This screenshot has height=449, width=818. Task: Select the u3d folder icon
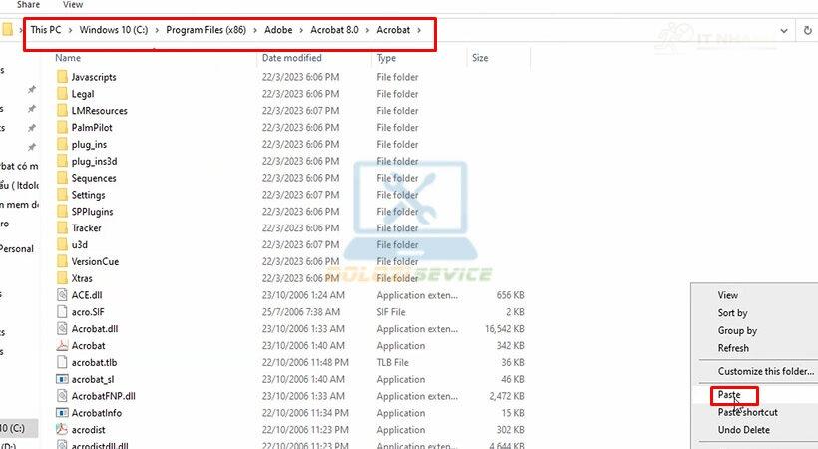pos(62,244)
